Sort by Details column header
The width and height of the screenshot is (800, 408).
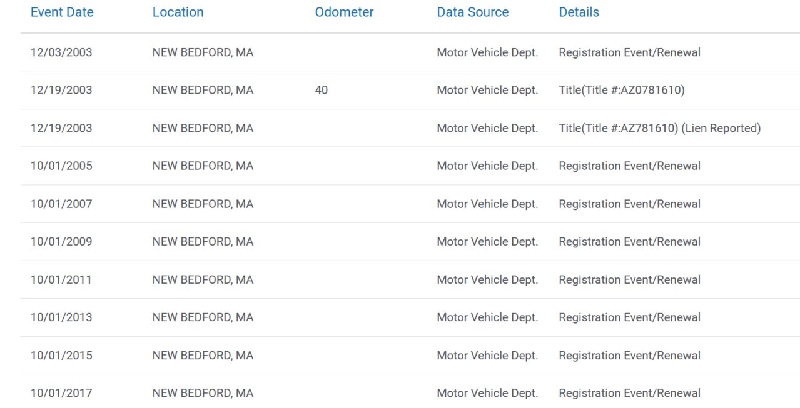coord(579,12)
